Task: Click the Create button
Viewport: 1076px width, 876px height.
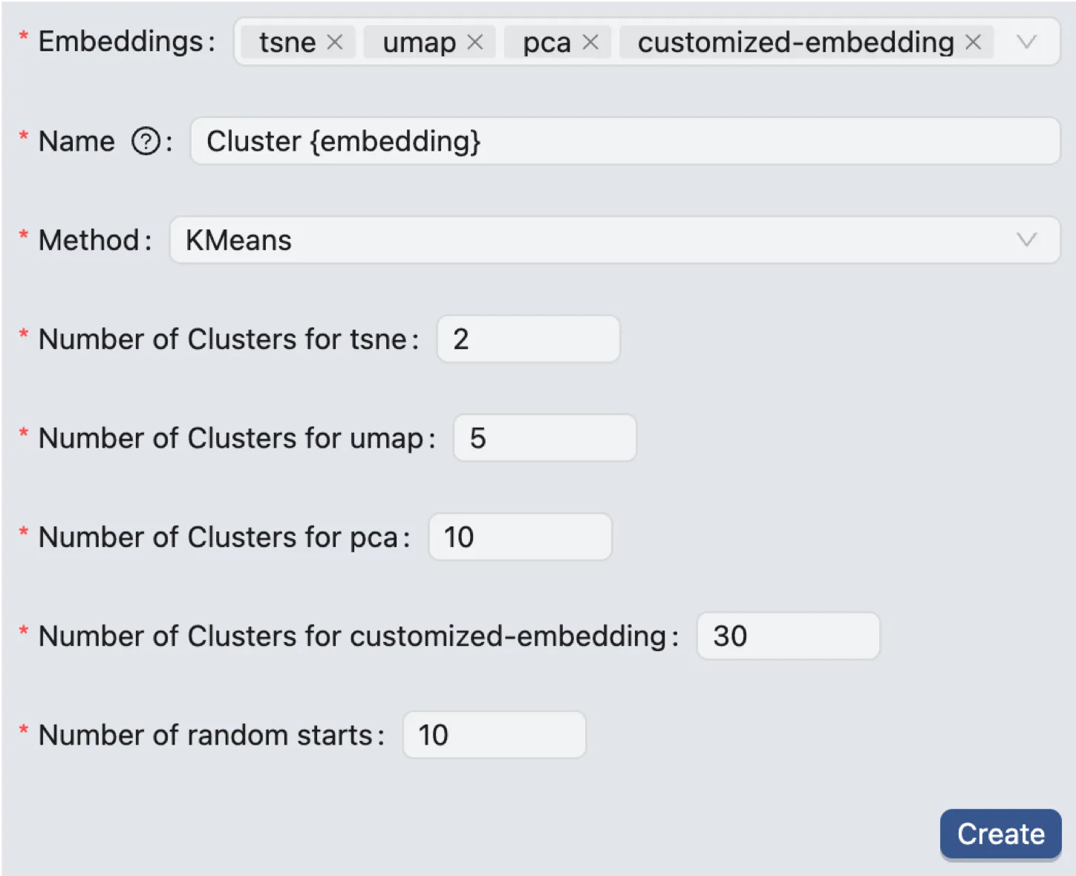Action: [x=1000, y=833]
